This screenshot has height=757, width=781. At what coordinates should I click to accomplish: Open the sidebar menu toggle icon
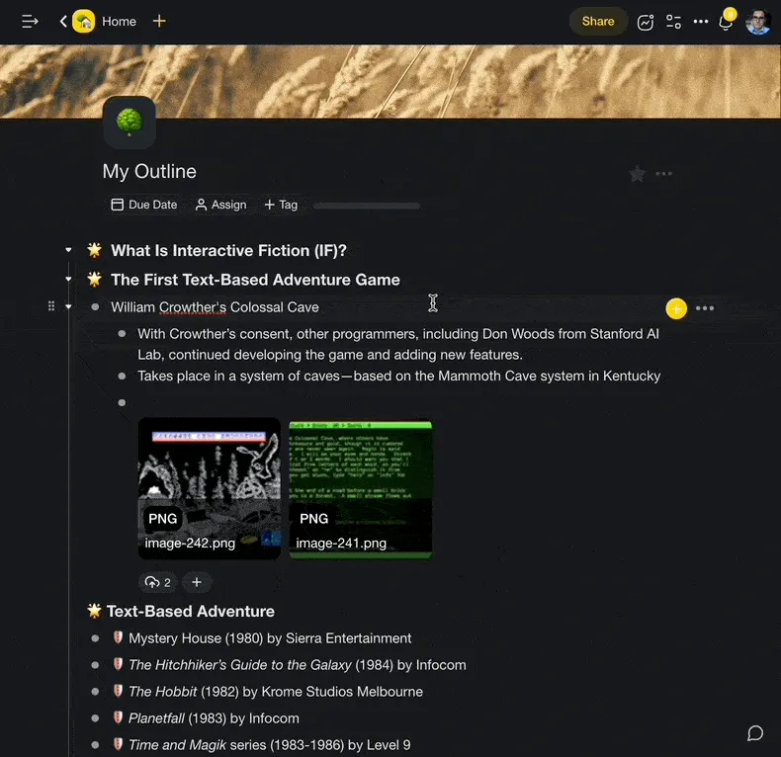30,22
